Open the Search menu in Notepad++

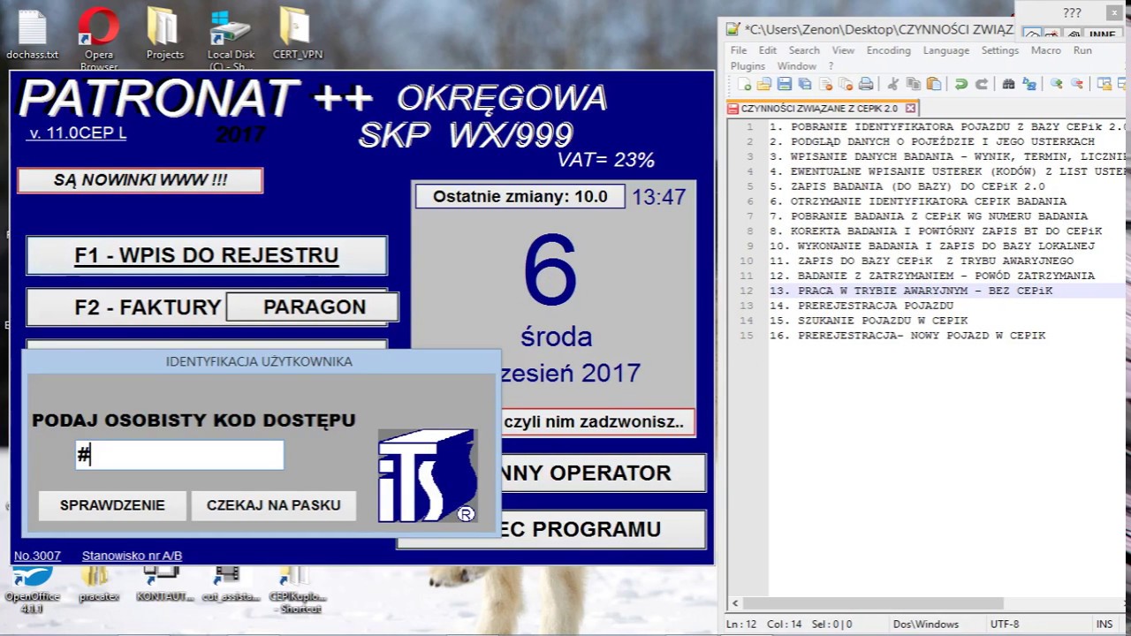point(804,50)
